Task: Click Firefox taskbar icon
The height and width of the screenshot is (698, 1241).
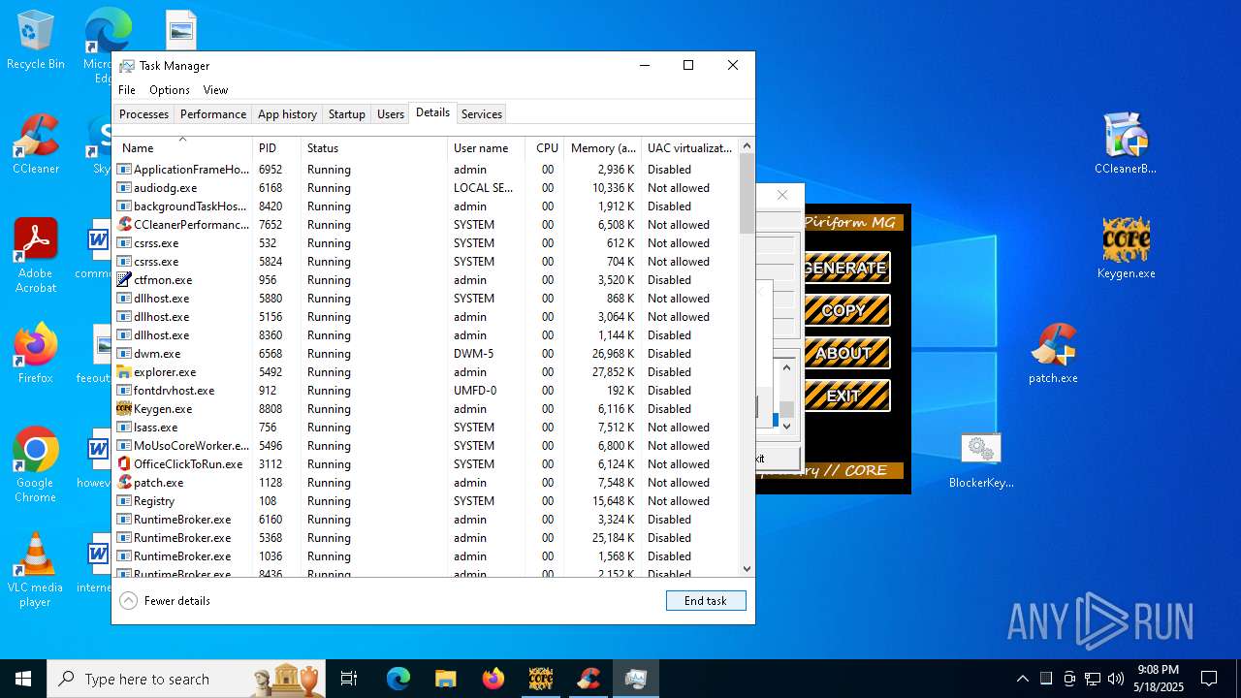Action: pos(493,679)
